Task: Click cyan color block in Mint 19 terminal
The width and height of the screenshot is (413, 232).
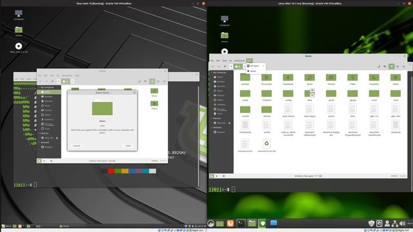Action: click(x=145, y=171)
